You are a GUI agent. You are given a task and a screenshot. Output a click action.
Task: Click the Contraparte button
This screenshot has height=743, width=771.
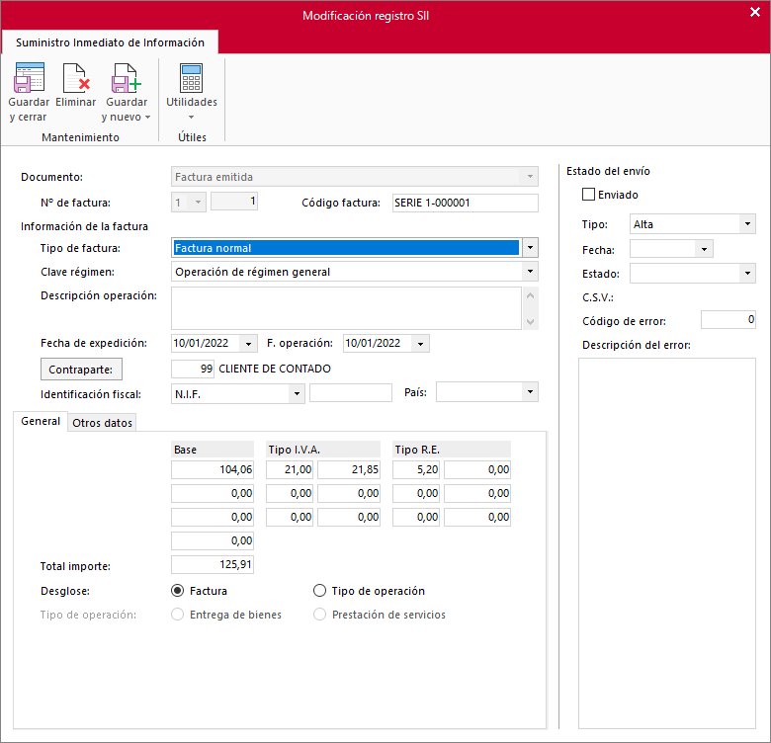click(x=81, y=370)
